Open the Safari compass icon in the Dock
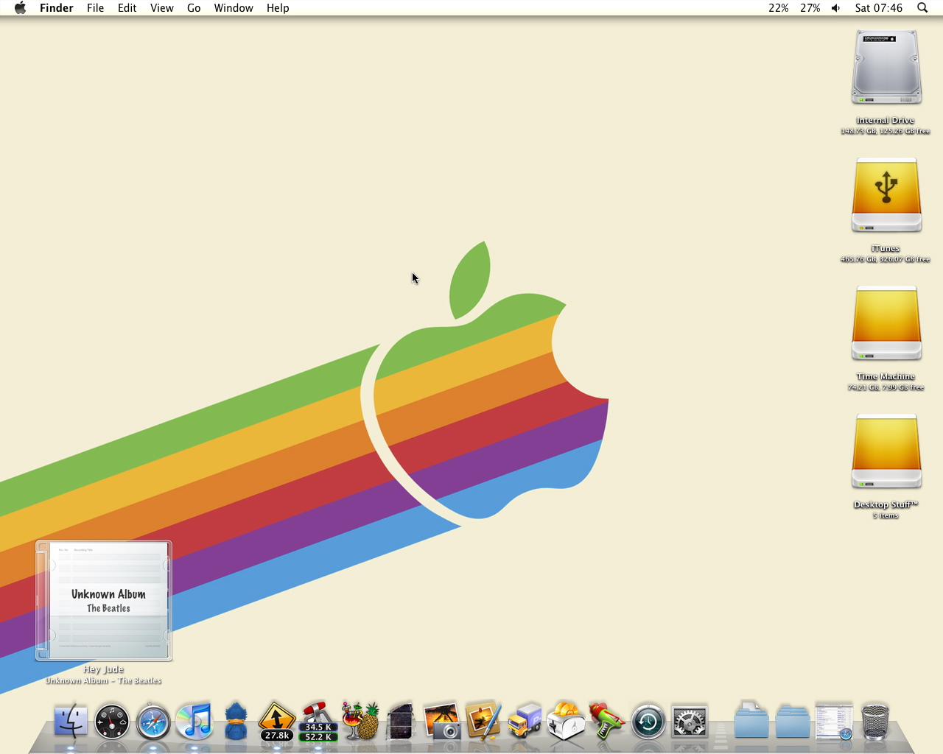Viewport: 943px width, 754px height. tap(153, 721)
